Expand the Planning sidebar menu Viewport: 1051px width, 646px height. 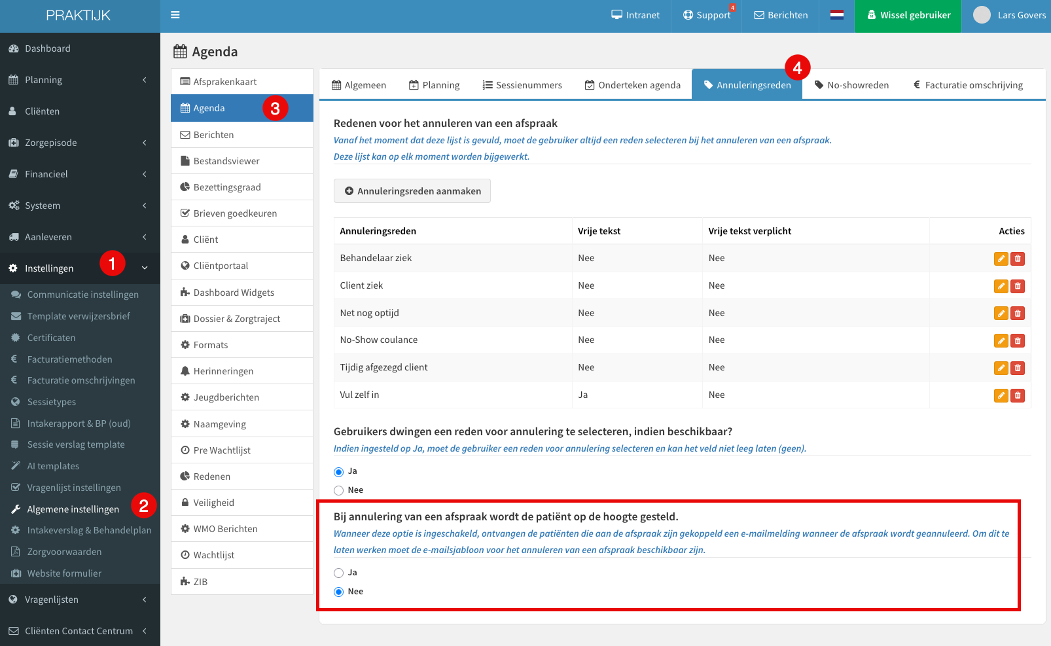tap(80, 80)
